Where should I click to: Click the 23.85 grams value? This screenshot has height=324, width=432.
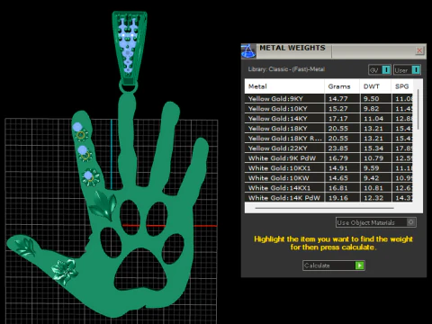(x=338, y=148)
